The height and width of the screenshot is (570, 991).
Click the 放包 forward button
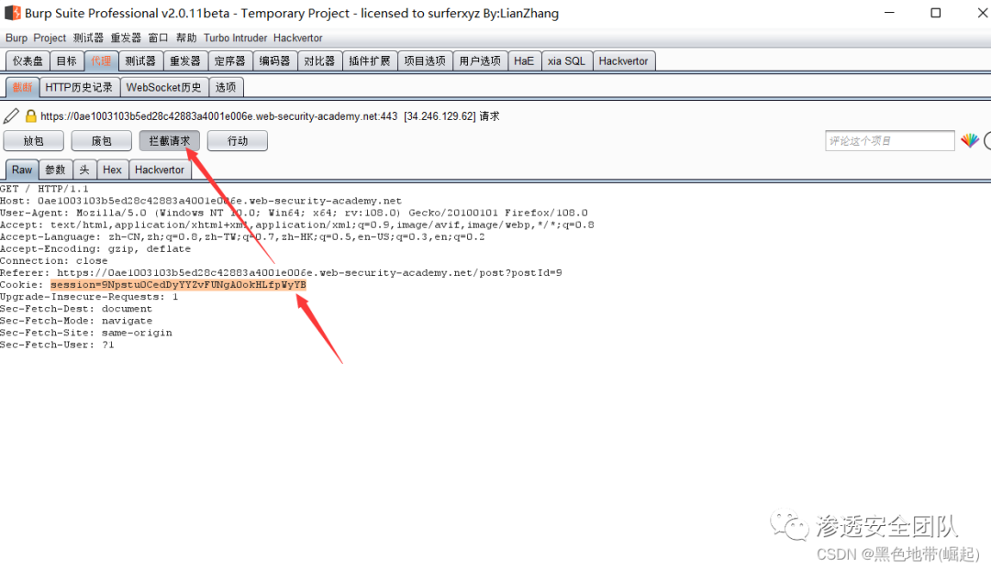coord(34,141)
